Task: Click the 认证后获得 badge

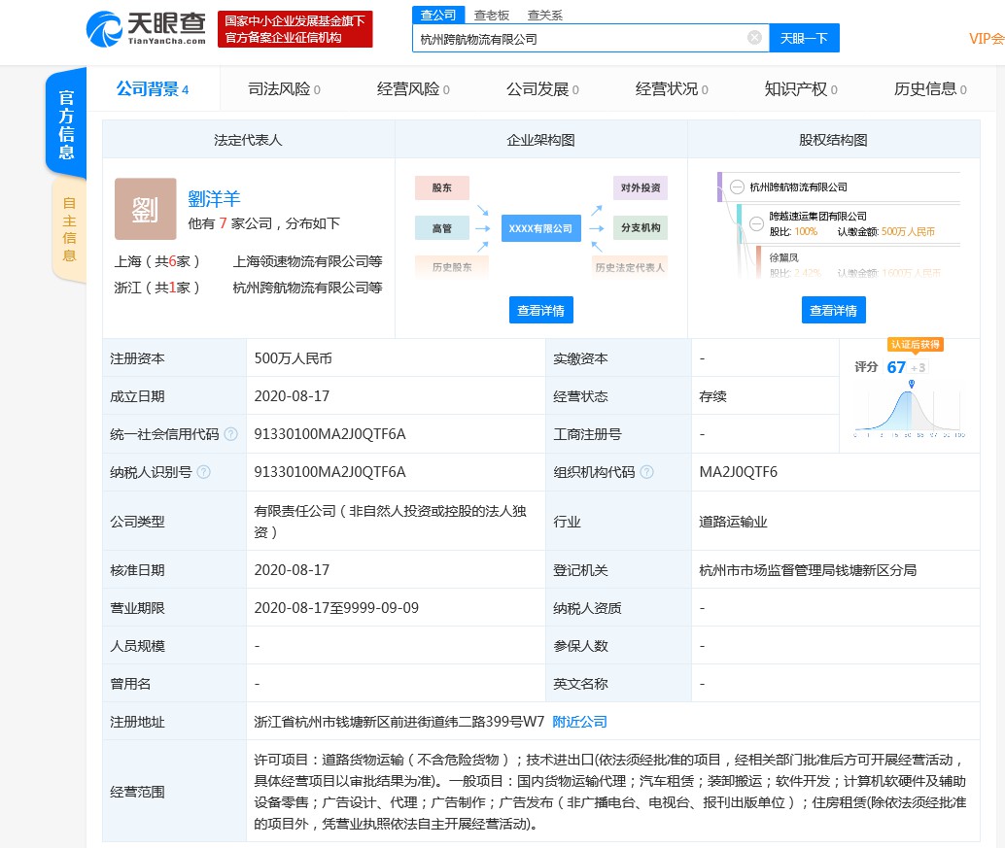Action: coord(916,345)
